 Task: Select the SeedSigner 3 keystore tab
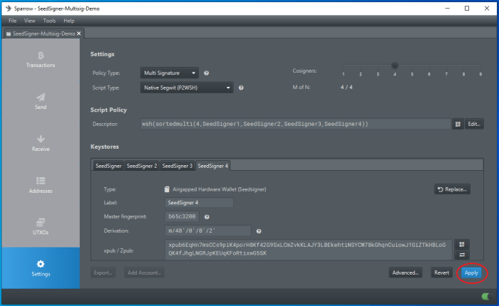point(177,166)
